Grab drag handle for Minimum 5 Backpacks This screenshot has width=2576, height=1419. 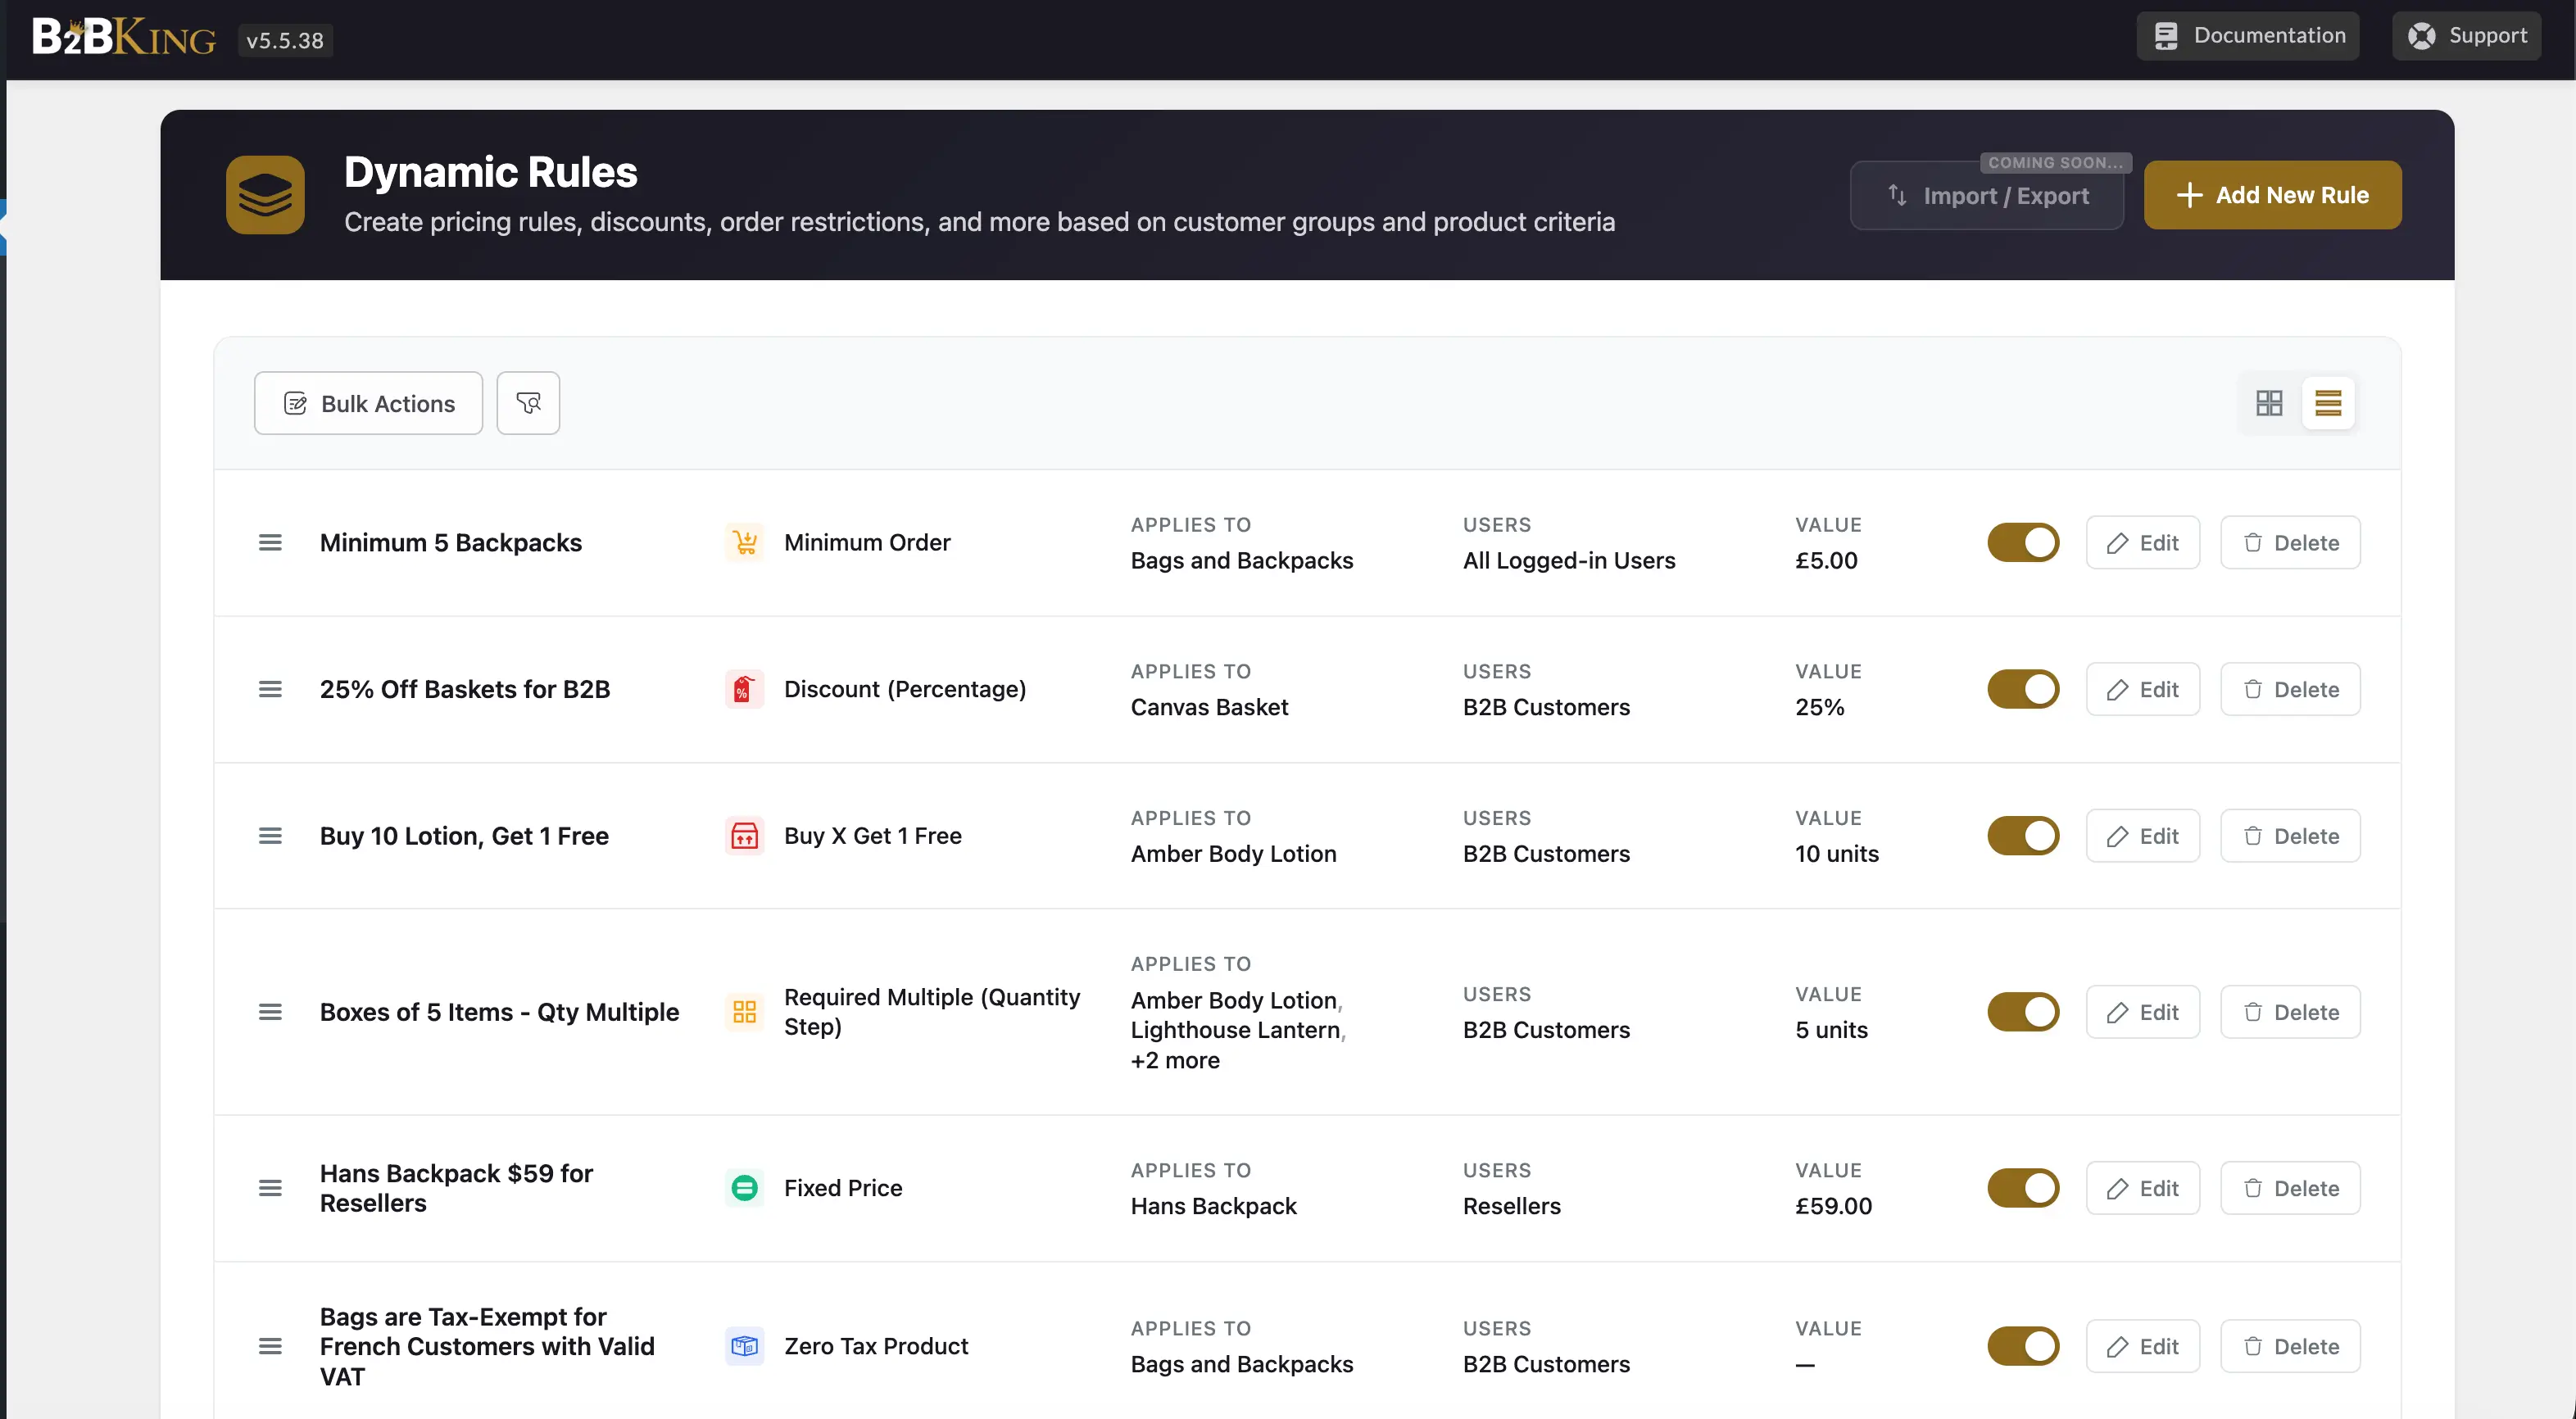(x=270, y=543)
